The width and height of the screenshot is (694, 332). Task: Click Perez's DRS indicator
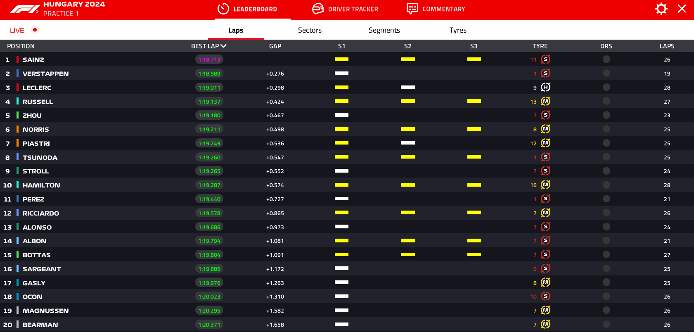click(x=606, y=199)
